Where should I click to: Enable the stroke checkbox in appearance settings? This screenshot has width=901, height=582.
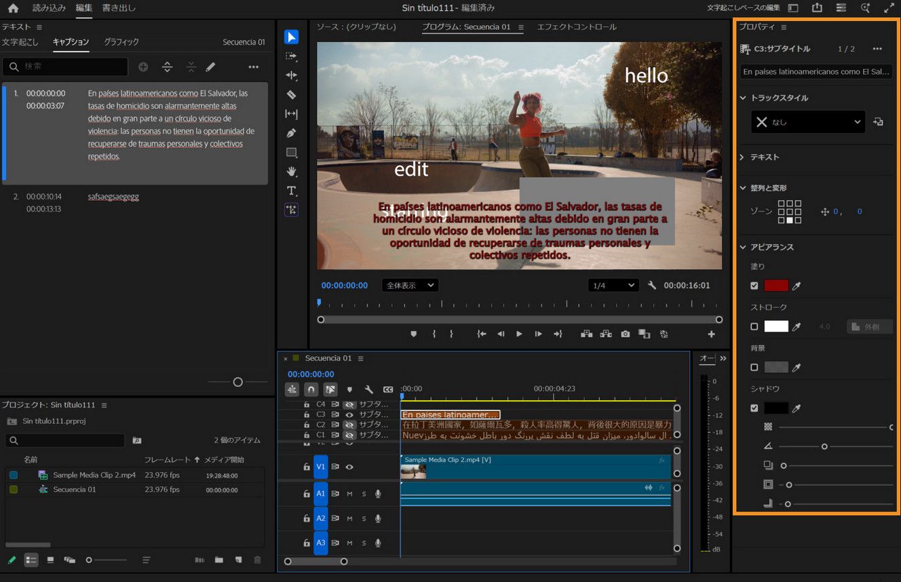tap(754, 326)
